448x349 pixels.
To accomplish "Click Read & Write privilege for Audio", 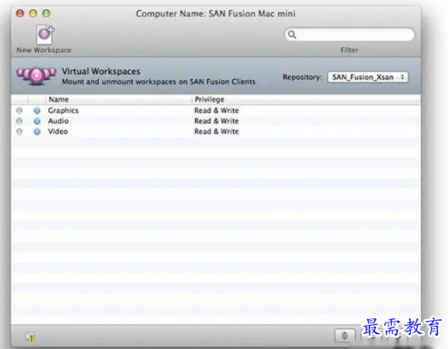I will pos(216,121).
